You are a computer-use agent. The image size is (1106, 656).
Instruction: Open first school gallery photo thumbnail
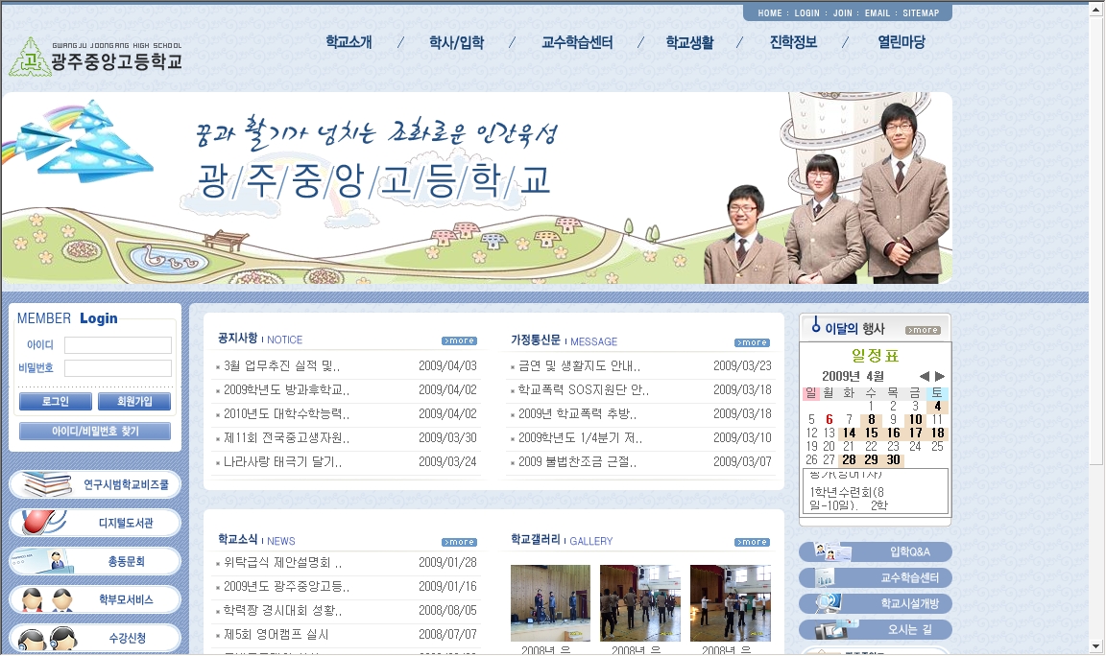(550, 602)
